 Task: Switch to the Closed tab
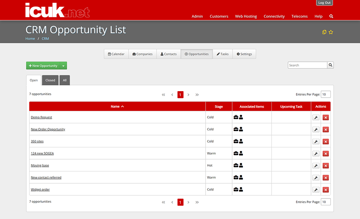50,80
